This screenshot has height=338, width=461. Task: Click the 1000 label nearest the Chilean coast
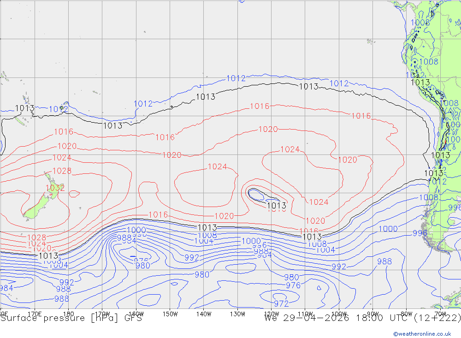(388, 229)
